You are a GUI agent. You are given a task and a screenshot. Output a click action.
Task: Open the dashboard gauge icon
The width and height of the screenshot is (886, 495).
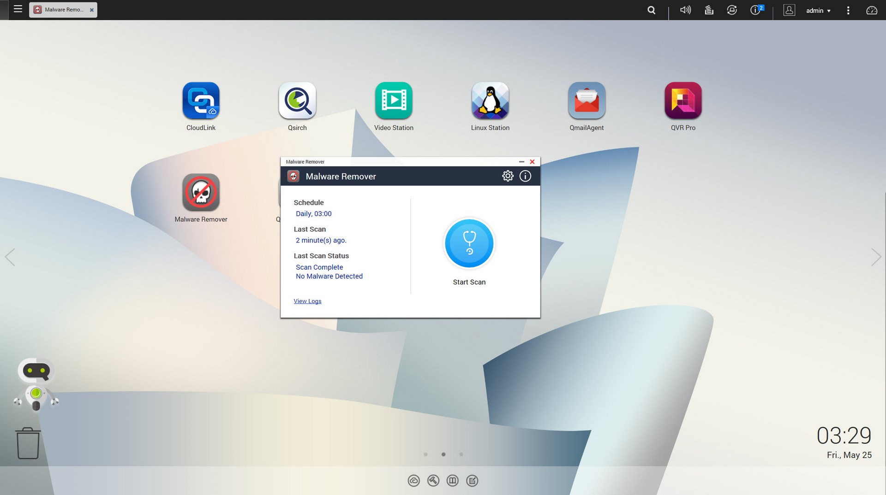point(871,10)
